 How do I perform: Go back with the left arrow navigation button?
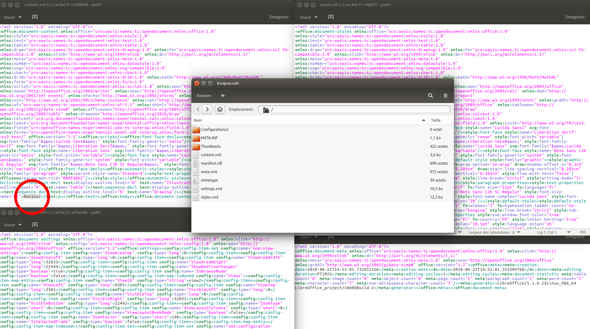[x=198, y=109]
